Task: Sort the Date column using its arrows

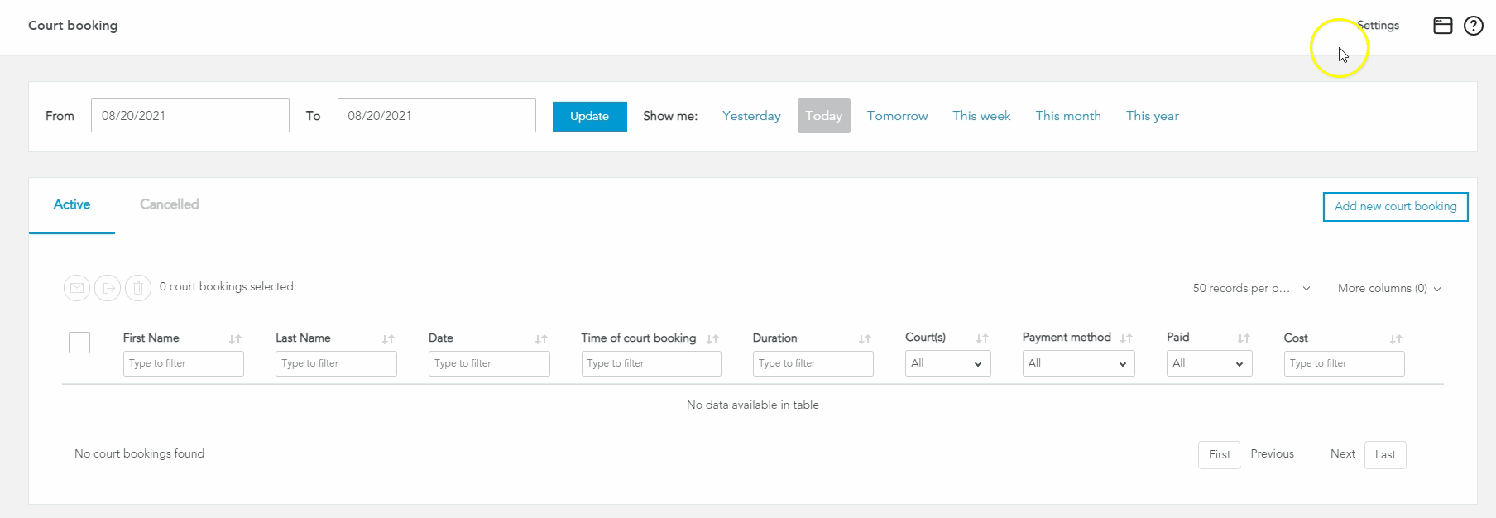Action: coord(541,339)
